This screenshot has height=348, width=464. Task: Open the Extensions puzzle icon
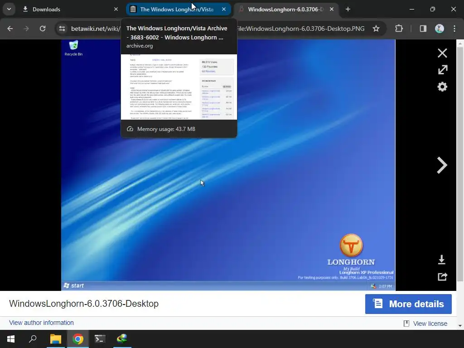tap(399, 29)
